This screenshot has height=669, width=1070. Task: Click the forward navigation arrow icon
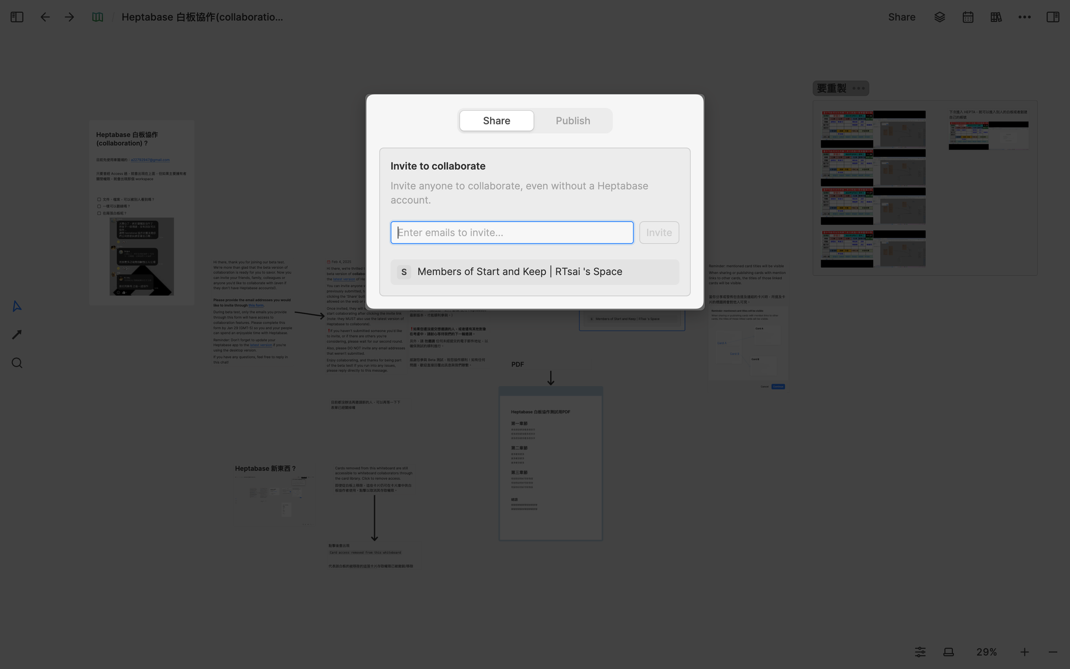click(x=70, y=17)
